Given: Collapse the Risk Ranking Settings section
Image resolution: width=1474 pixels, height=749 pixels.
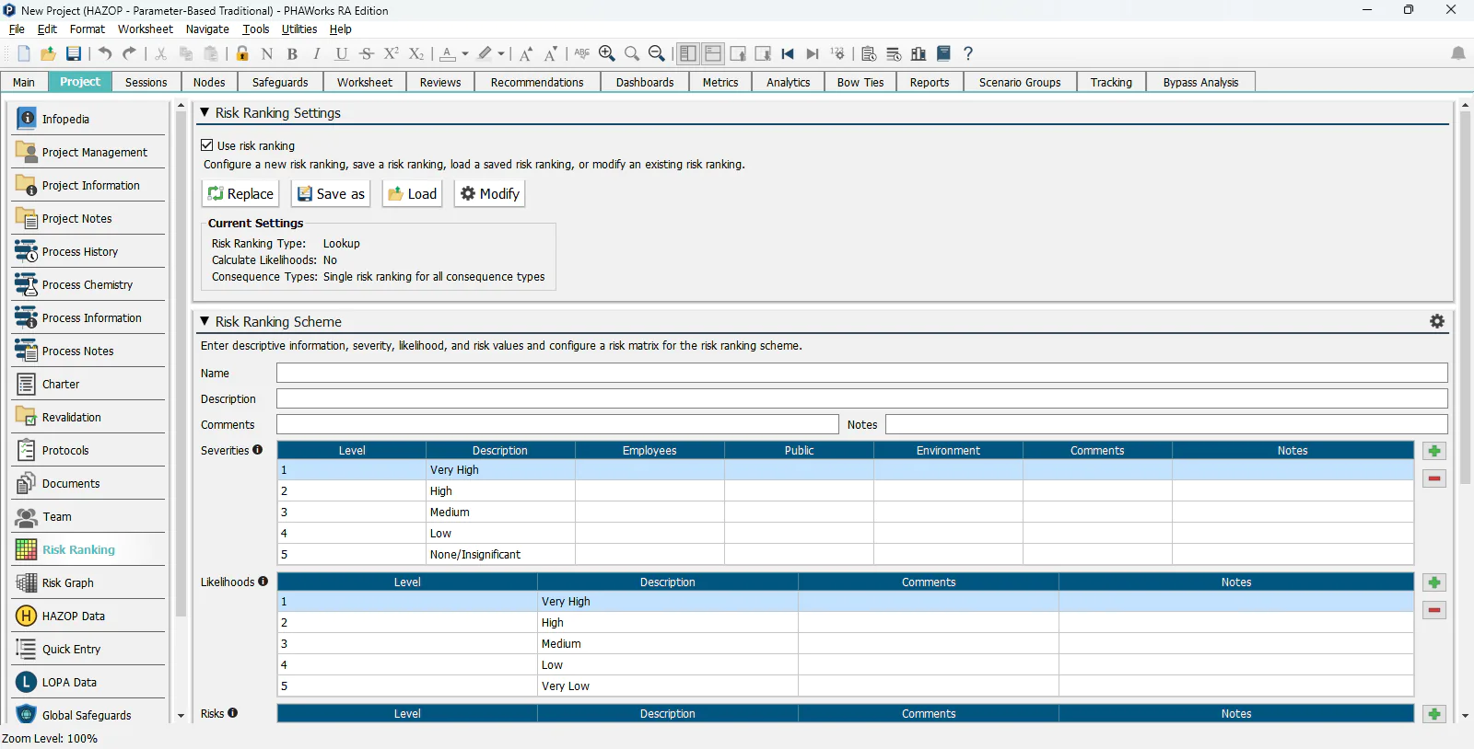Looking at the screenshot, I should pyautogui.click(x=205, y=112).
